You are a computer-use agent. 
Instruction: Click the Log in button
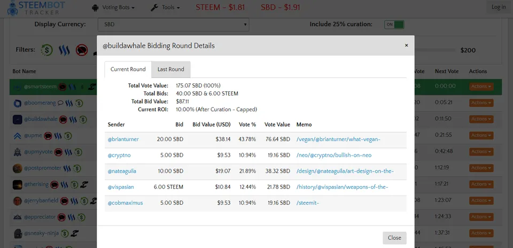click(x=499, y=7)
